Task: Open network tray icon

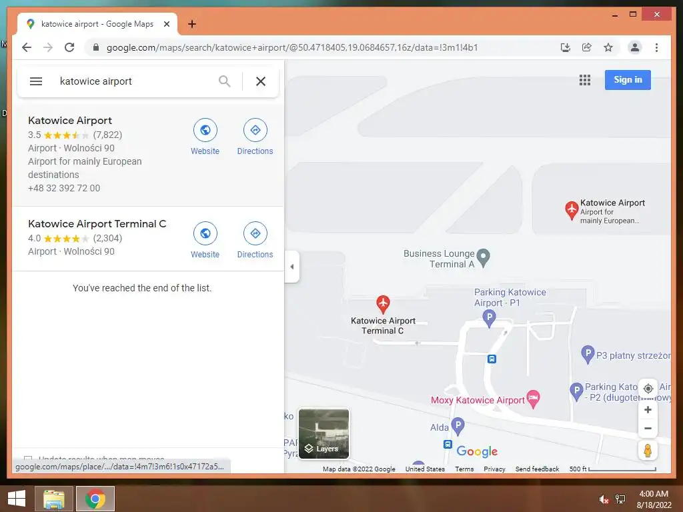Action: pos(620,499)
